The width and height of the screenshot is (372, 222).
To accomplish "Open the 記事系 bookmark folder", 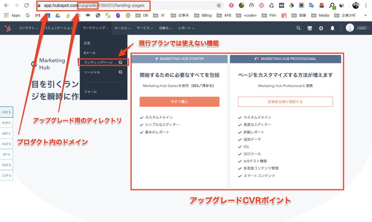I will point(180,15).
